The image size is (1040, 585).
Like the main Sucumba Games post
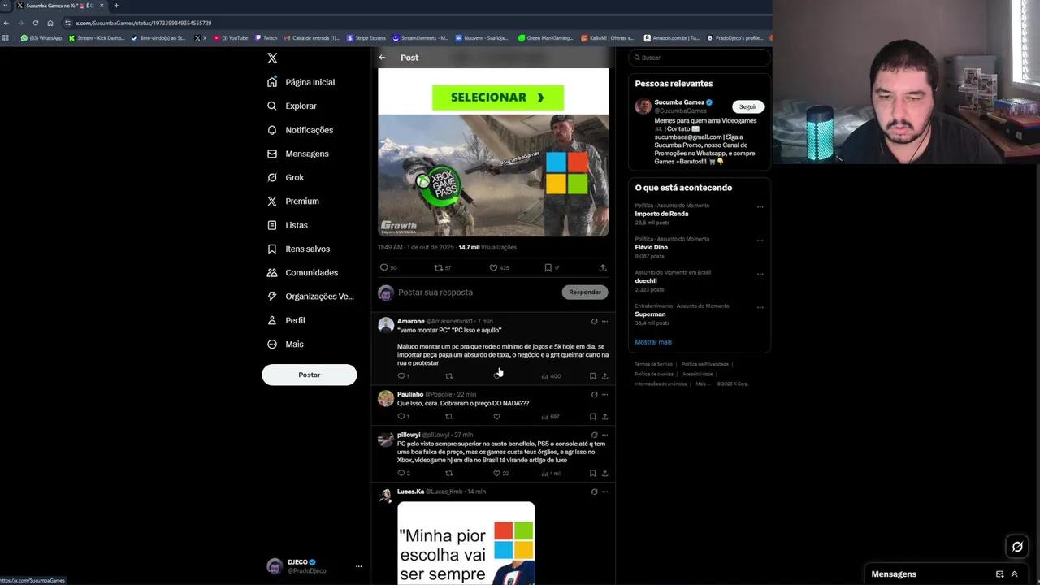tap(493, 267)
